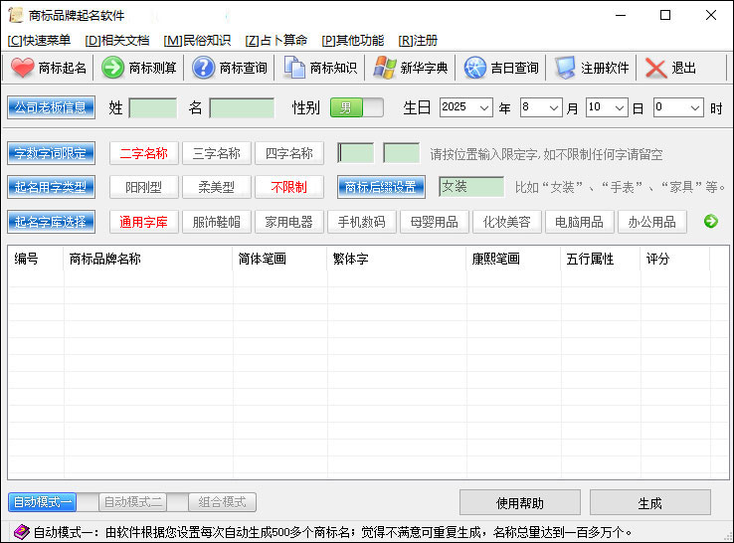Open 商标知识 documents icon
Image resolution: width=734 pixels, height=543 pixels.
[x=294, y=68]
